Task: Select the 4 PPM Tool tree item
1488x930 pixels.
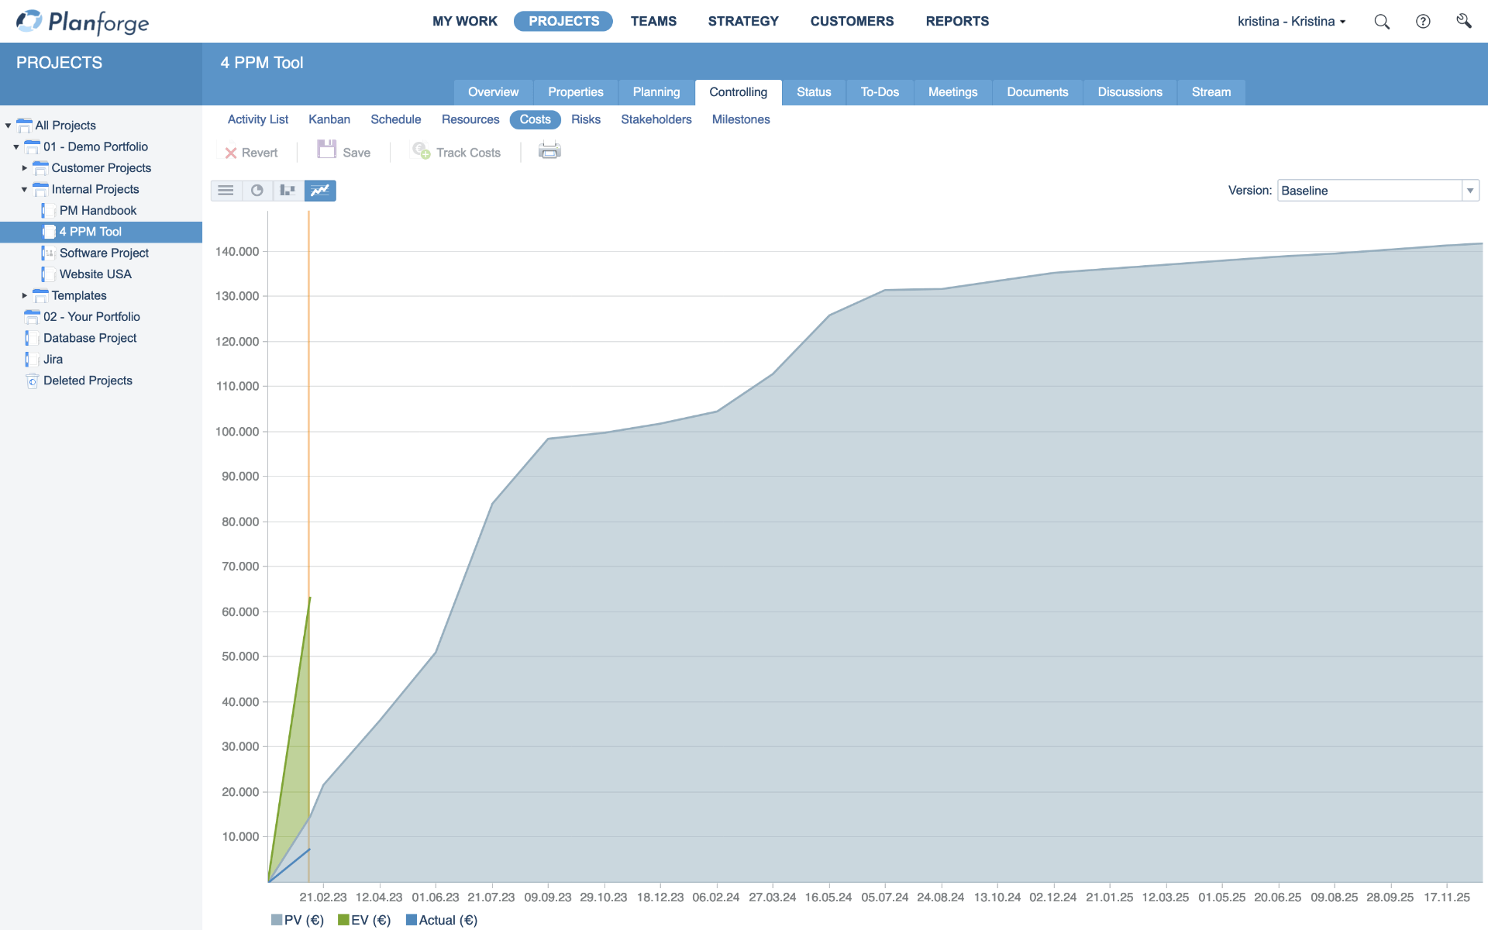Action: click(101, 232)
